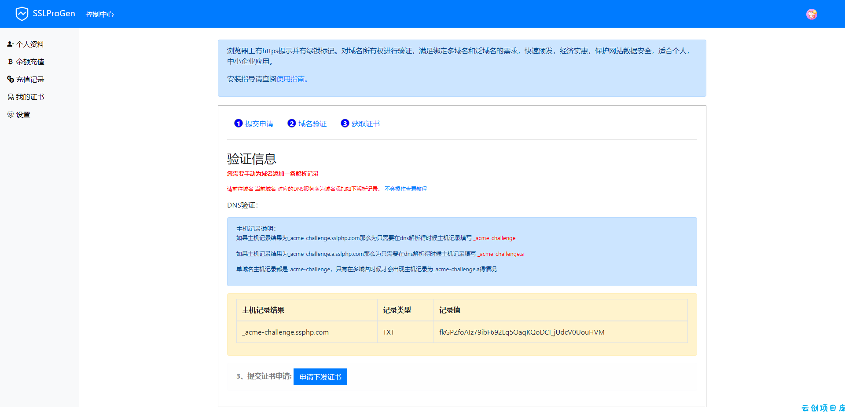The image size is (845, 419).
Task: Click the step 1 number badge
Action: point(239,124)
